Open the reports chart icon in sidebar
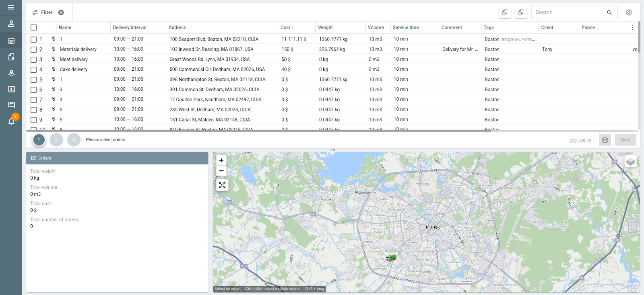 pyautogui.click(x=11, y=89)
